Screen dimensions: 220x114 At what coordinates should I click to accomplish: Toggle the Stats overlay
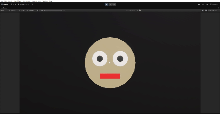click(210, 10)
